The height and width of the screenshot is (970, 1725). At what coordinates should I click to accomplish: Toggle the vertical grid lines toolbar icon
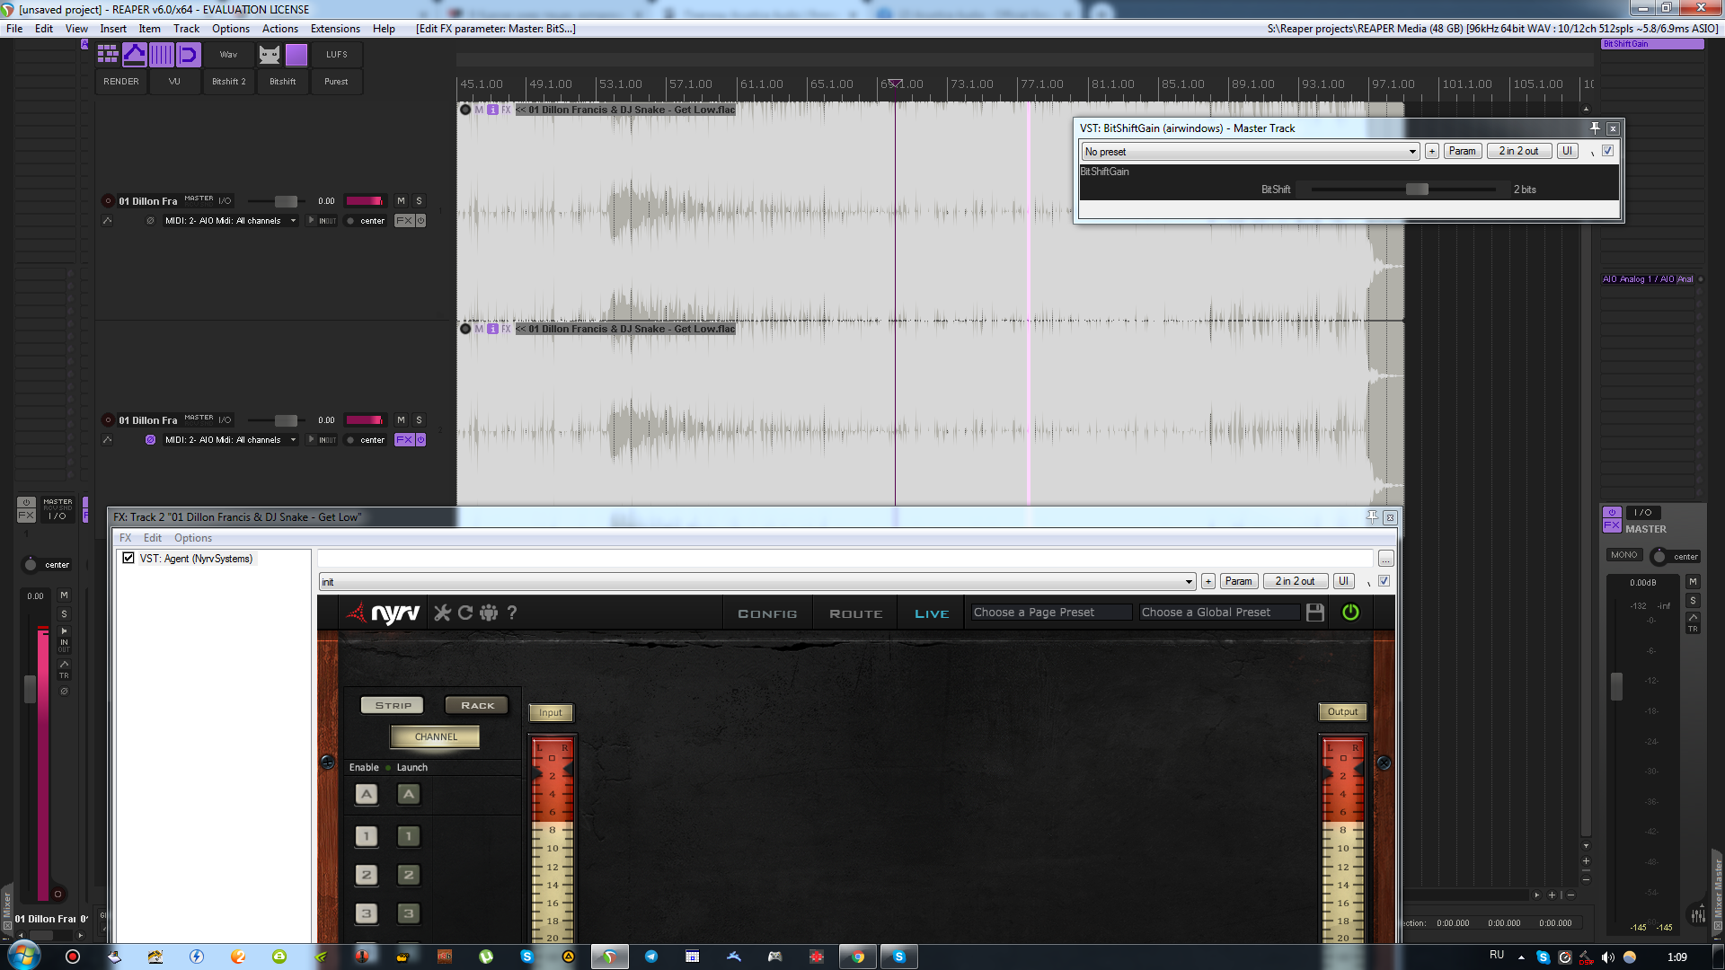coord(162,55)
